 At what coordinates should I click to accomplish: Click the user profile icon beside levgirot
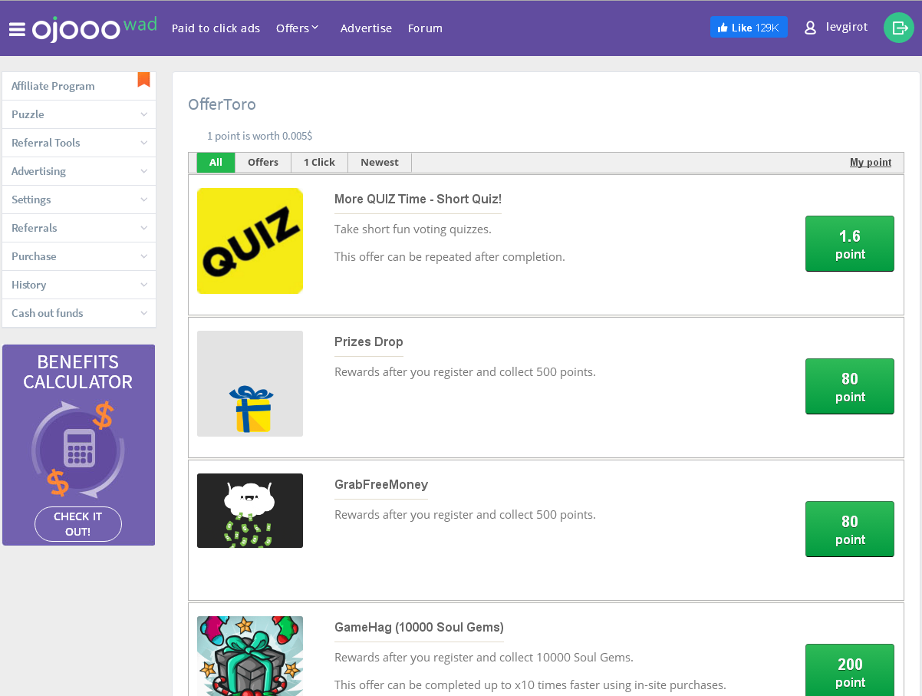[x=810, y=28]
